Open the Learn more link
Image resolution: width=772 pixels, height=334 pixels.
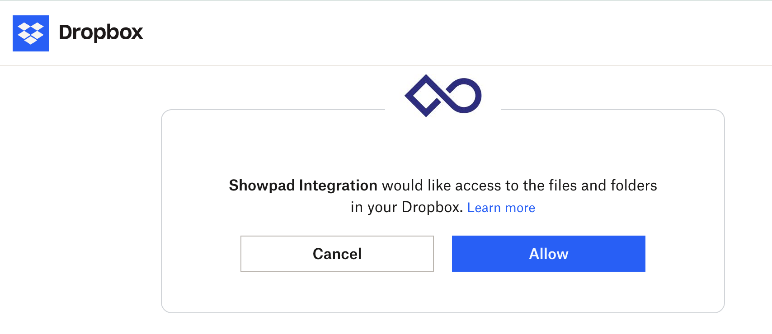coord(501,208)
